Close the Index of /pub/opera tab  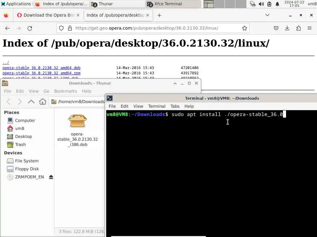click(148, 15)
